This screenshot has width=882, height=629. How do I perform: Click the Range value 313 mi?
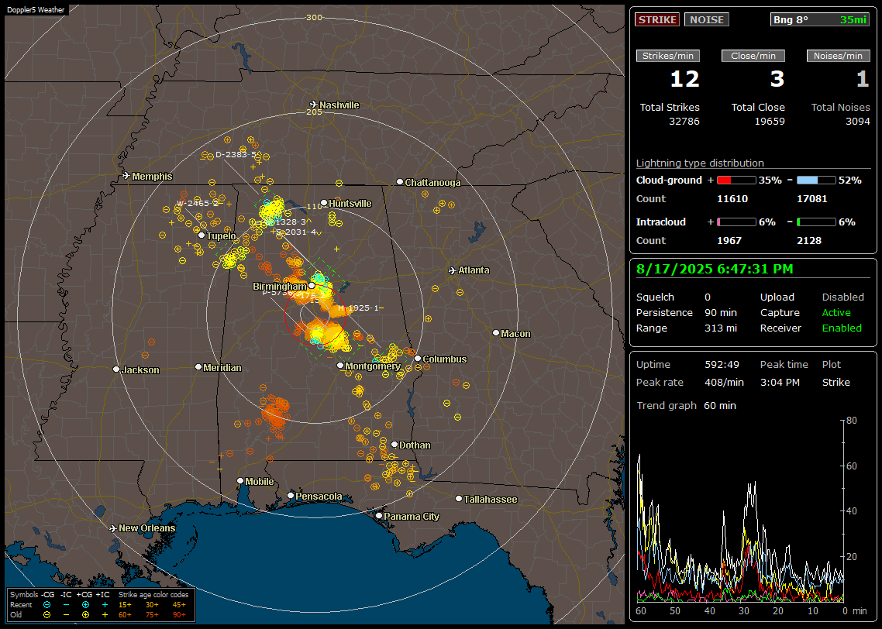721,328
